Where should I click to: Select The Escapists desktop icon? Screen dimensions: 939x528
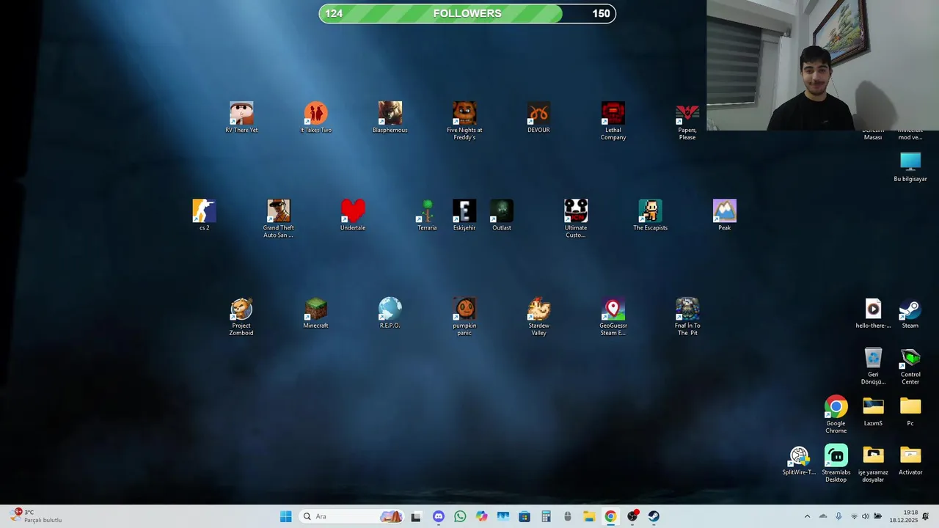(x=650, y=215)
